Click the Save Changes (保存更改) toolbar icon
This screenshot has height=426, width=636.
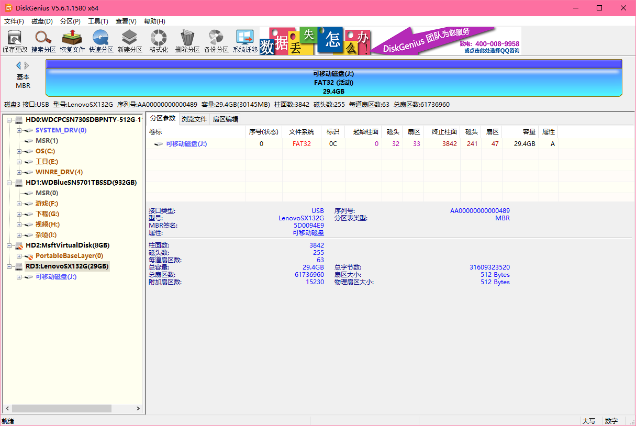click(15, 41)
